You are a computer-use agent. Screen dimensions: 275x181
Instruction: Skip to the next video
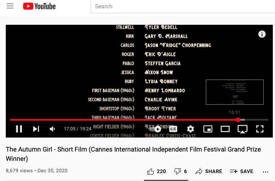tap(36, 129)
